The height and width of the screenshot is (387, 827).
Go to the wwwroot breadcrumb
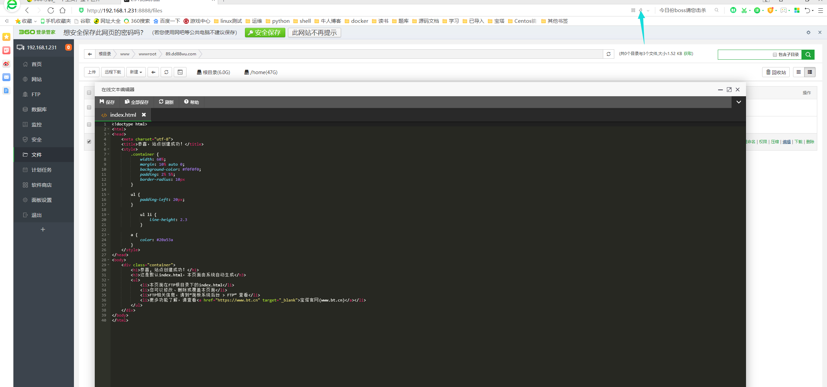(148, 54)
